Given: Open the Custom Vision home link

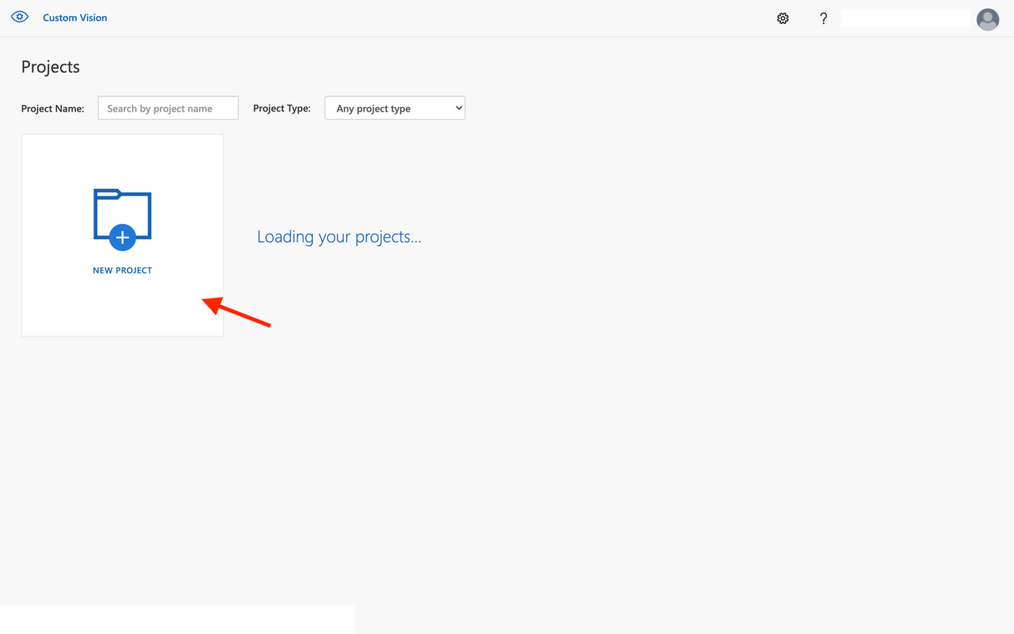Looking at the screenshot, I should tap(75, 17).
